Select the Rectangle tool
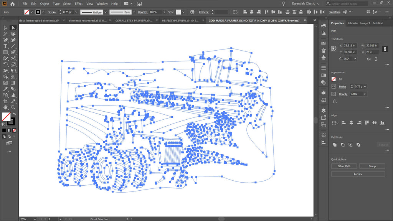 tap(5, 52)
